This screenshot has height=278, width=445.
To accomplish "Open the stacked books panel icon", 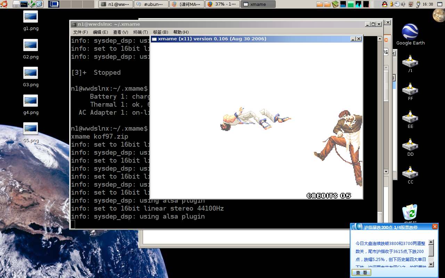I will click(335, 4).
